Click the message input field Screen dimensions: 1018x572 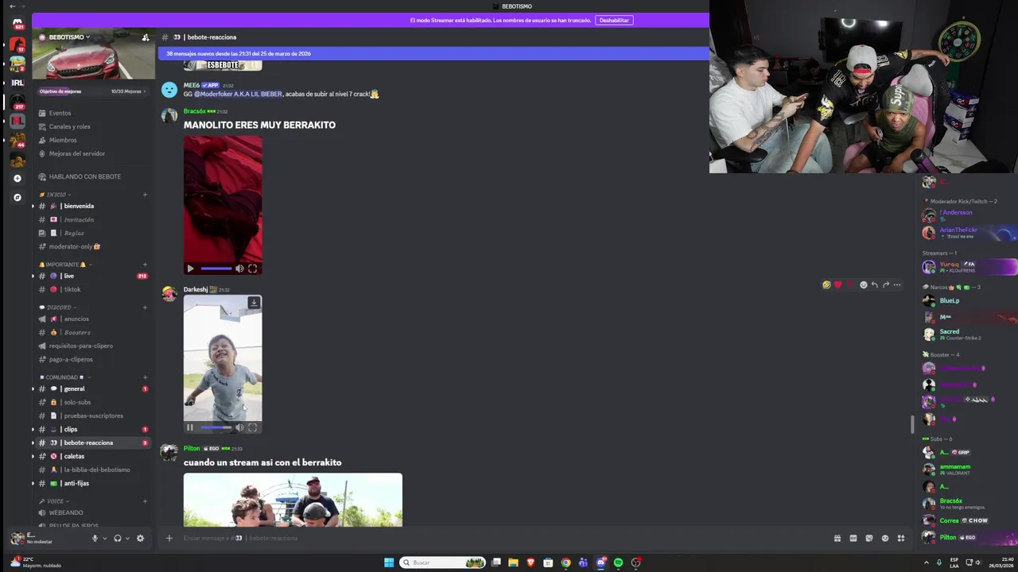tap(501, 538)
